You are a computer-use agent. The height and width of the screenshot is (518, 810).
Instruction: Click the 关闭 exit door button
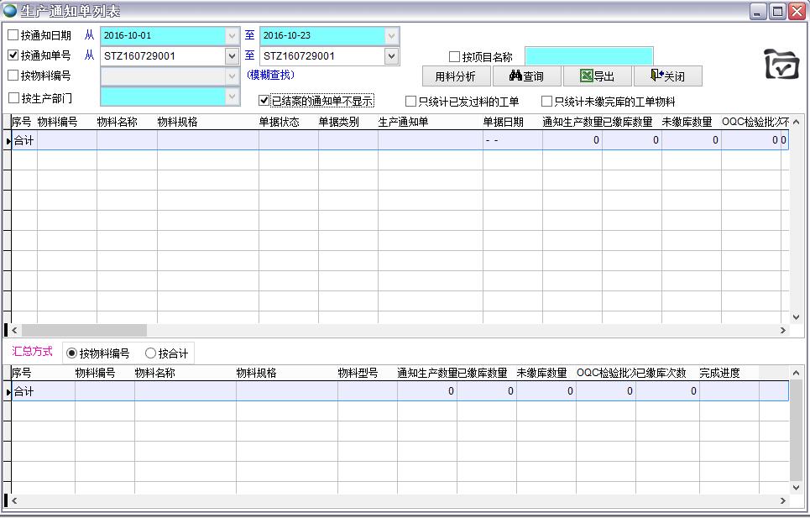tap(667, 76)
